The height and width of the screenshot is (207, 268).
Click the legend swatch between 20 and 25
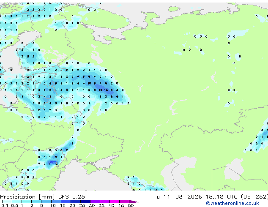(x=76, y=202)
